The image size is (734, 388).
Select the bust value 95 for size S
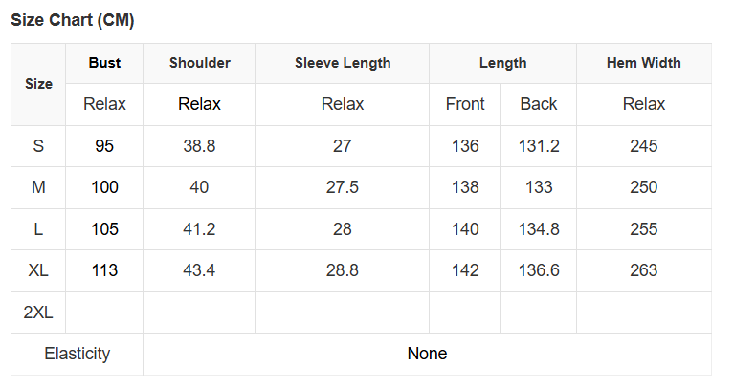104,146
